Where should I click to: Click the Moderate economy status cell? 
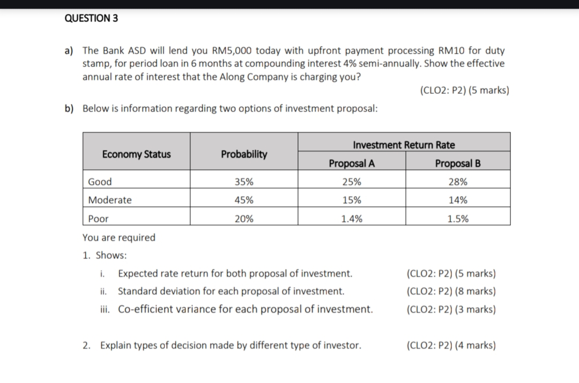coord(137,200)
